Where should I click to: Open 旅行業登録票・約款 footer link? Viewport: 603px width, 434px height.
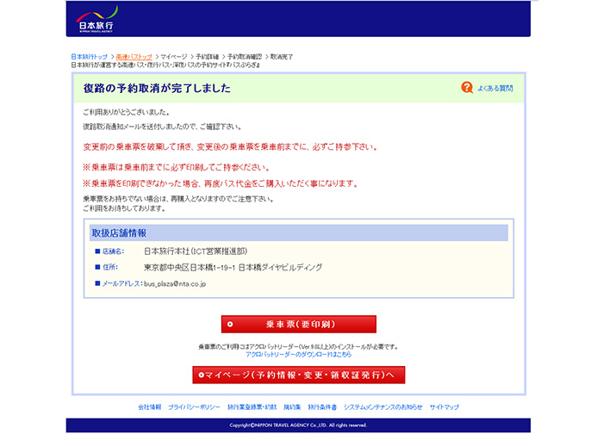click(252, 406)
